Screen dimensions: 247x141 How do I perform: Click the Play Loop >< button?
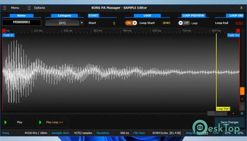click(52, 122)
